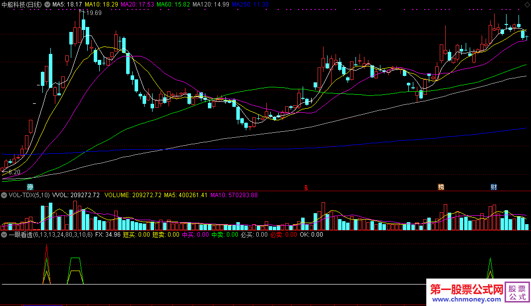Click the 短买: 0.00 label
The image size is (531, 306).
(x=136, y=235)
